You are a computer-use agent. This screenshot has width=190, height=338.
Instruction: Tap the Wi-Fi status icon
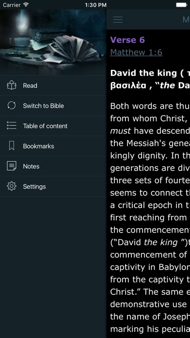(26, 4)
